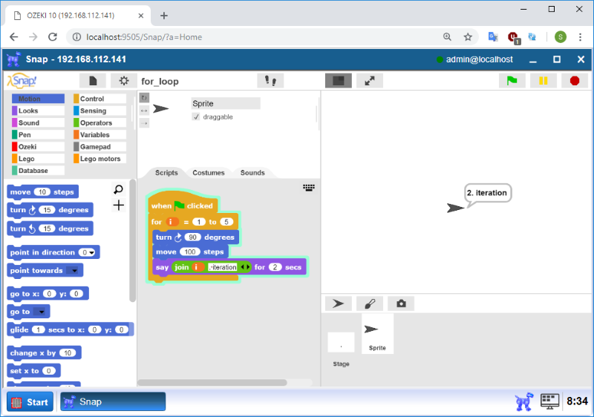Open the Scripts tab
594x417 pixels.
coord(166,173)
